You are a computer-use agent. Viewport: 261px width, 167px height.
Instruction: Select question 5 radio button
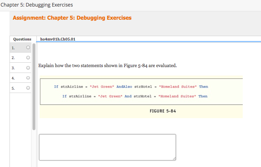[28, 88]
